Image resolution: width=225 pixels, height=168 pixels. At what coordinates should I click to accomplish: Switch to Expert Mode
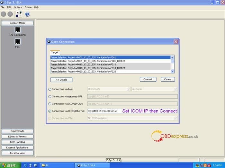click(17, 131)
